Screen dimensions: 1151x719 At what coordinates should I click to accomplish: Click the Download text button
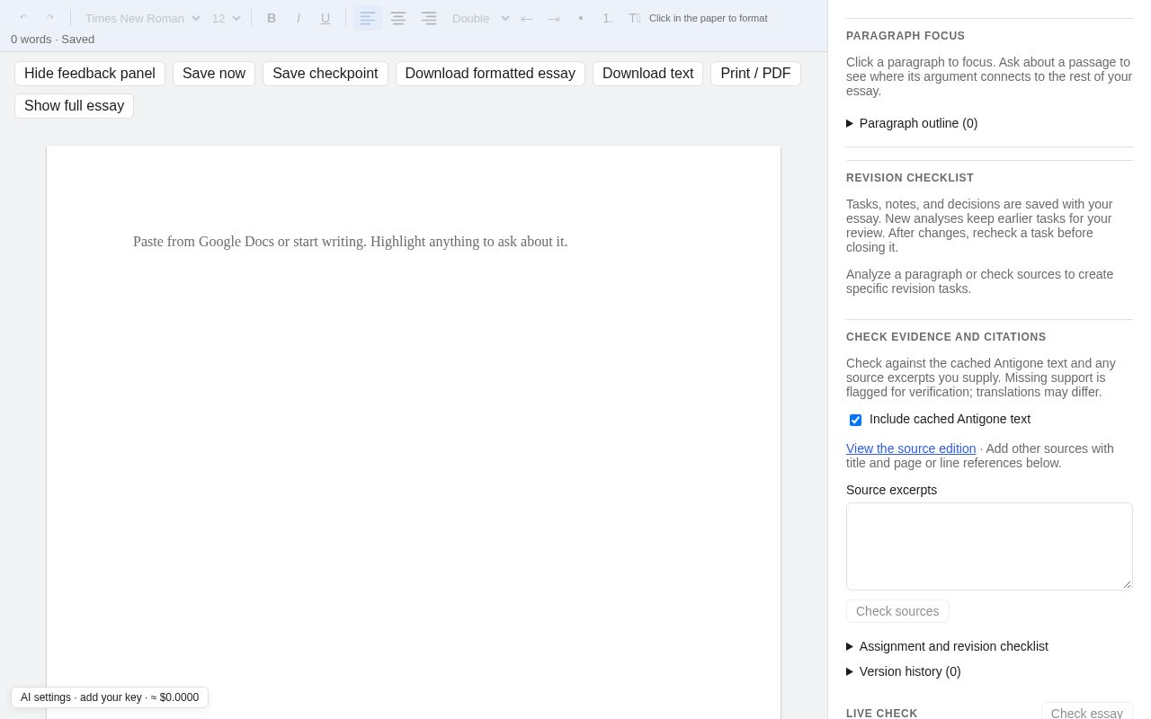coord(648,74)
